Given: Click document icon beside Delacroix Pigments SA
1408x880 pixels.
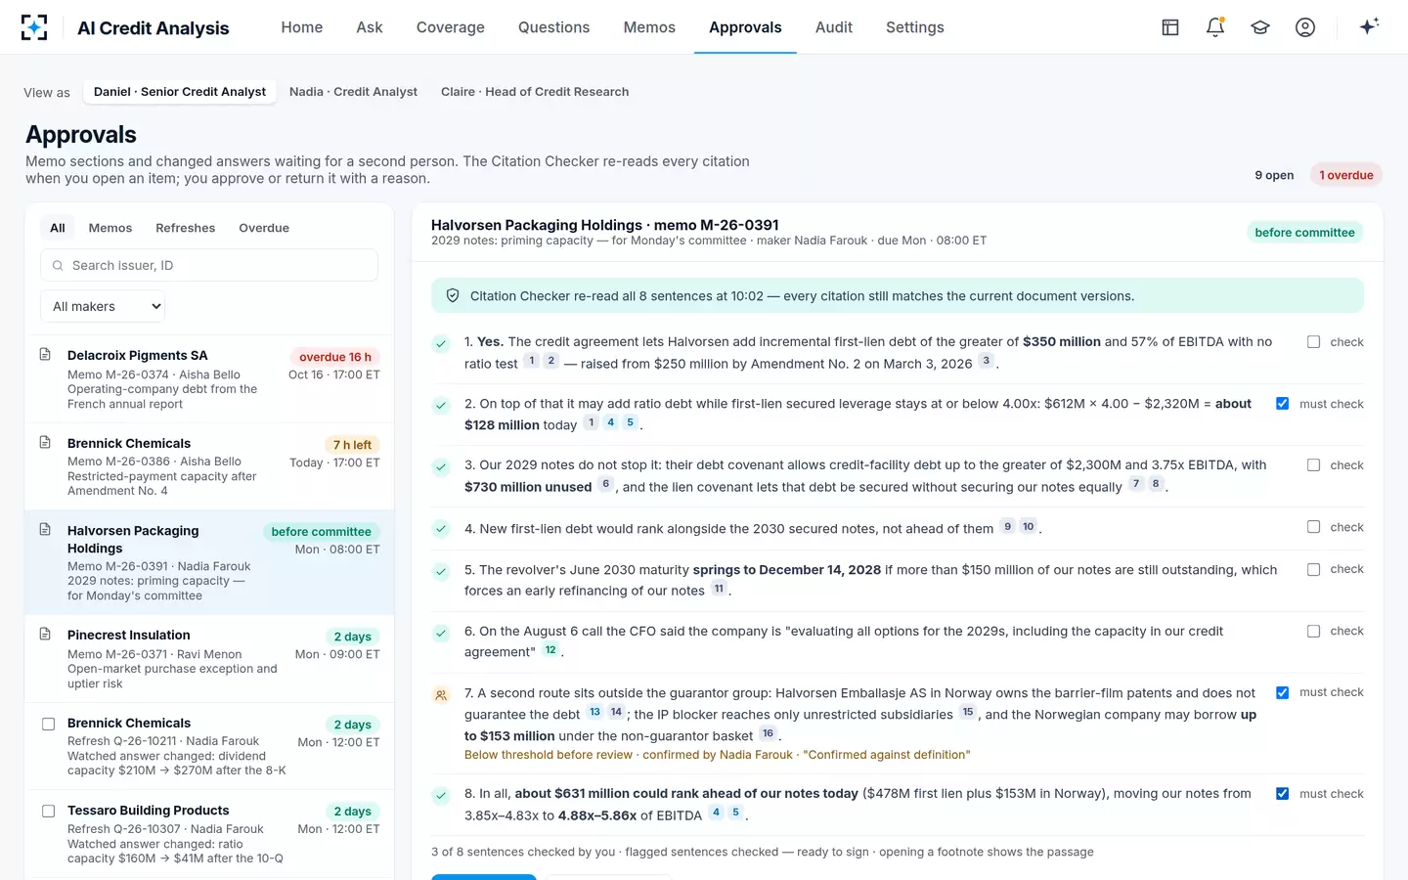Looking at the screenshot, I should (x=45, y=354).
